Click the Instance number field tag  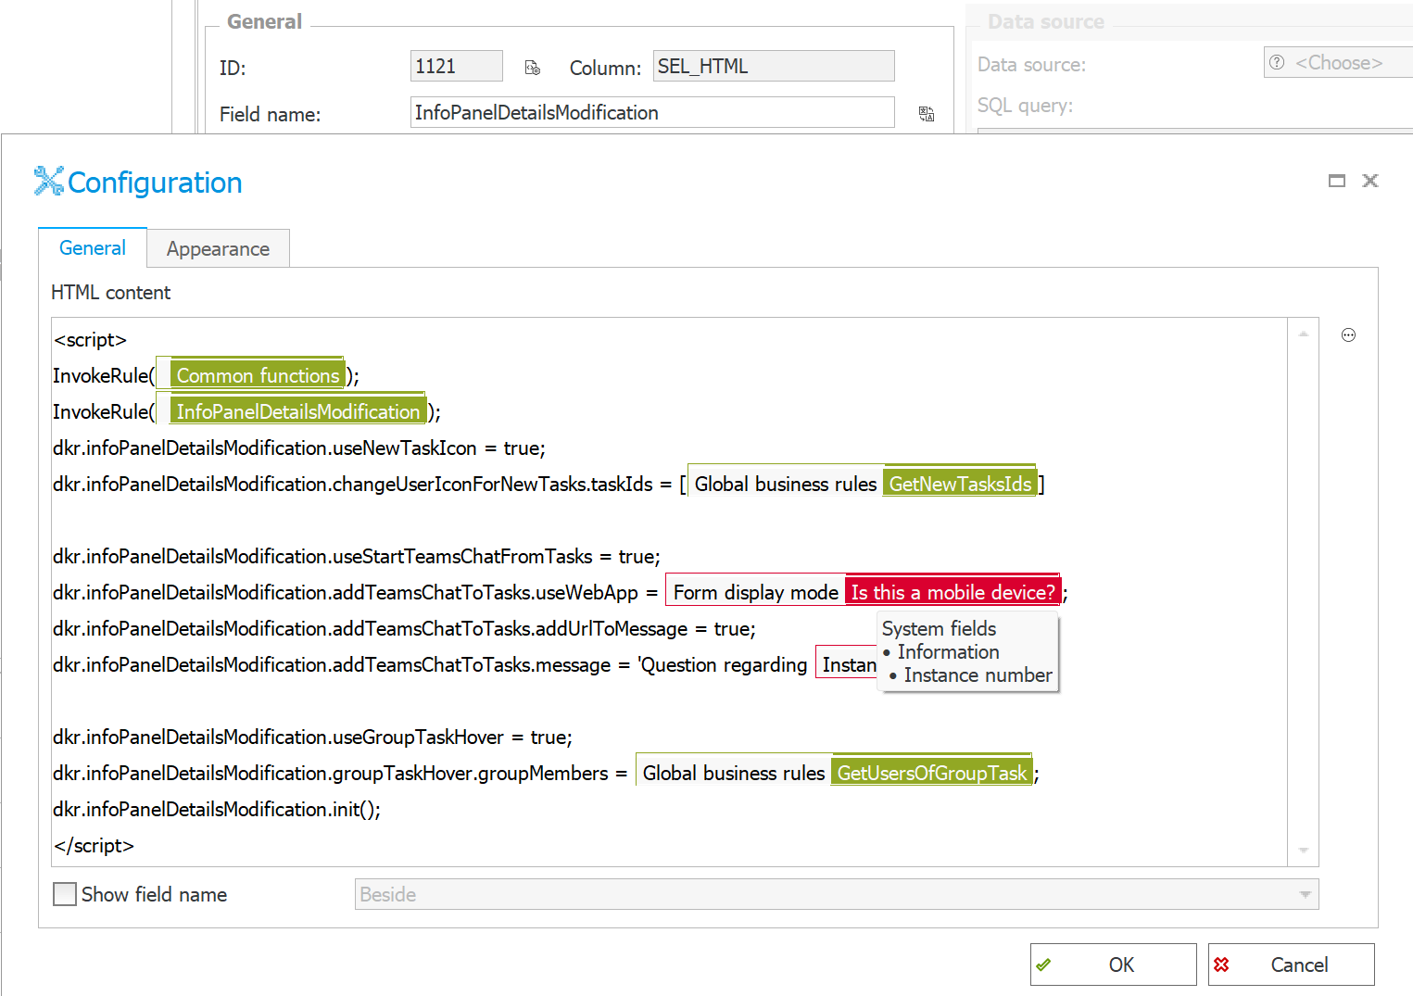pos(848,664)
